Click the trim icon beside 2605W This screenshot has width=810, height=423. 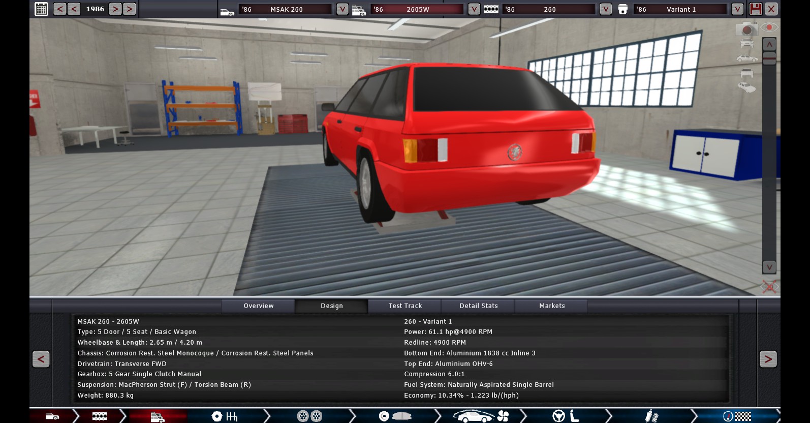[x=359, y=10]
